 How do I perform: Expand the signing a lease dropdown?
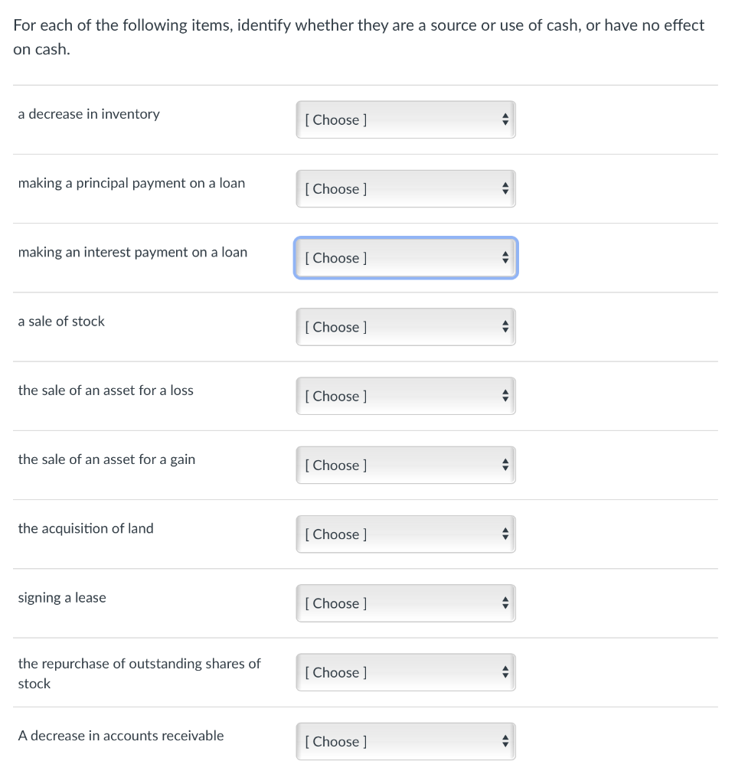click(406, 603)
